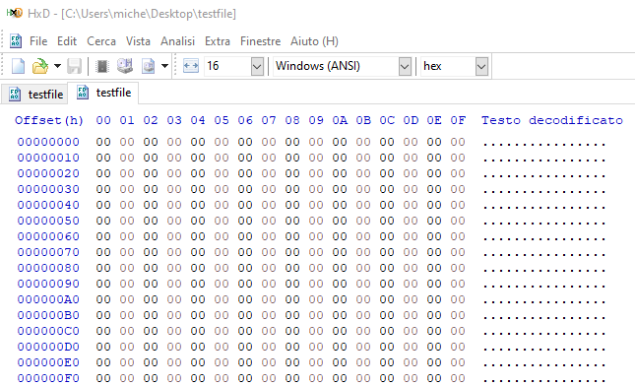Expand the disk image dropdown arrow
This screenshot has height=386, width=635.
click(x=164, y=66)
